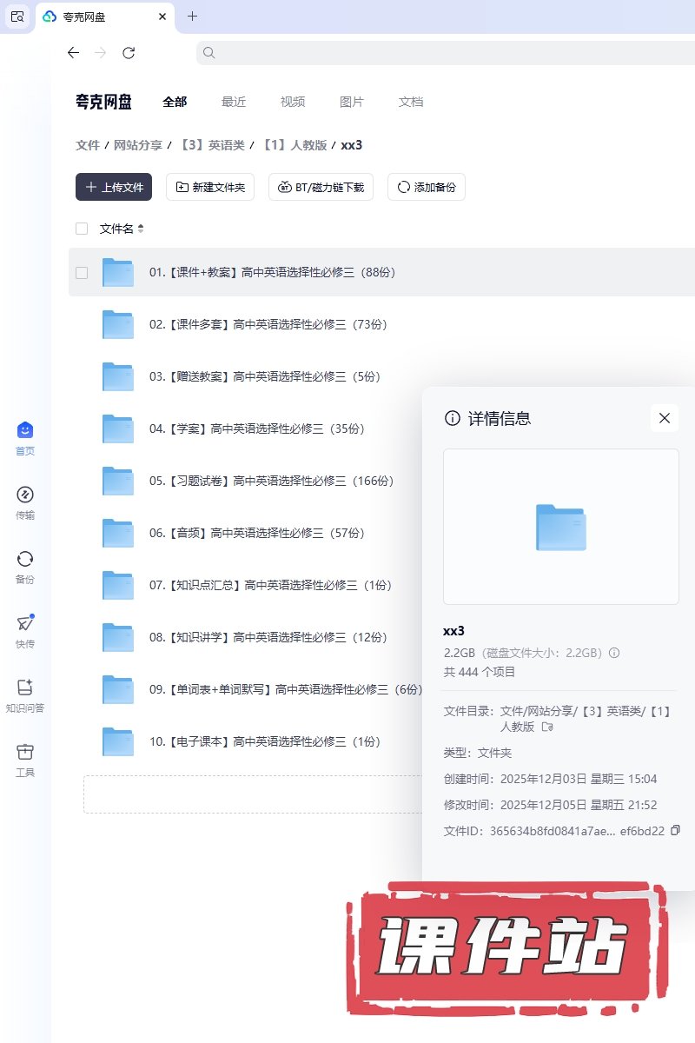Navigate to 网站分享 in the breadcrumb
Image resolution: width=695 pixels, height=1043 pixels.
(138, 145)
